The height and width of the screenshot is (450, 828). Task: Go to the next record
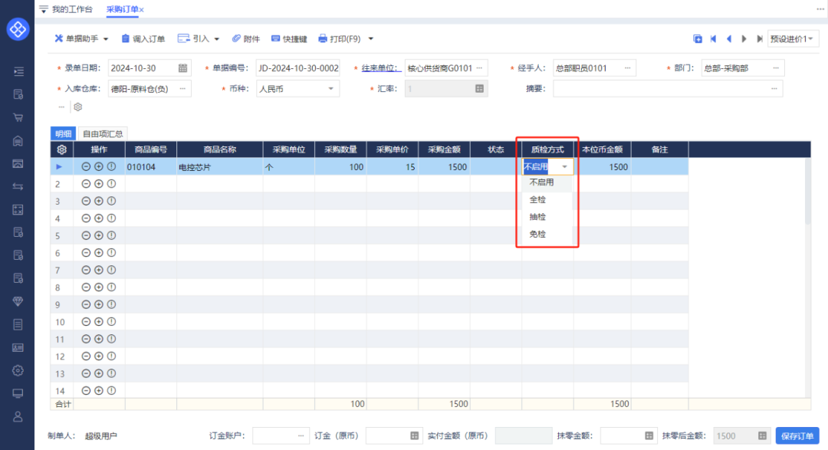point(744,38)
